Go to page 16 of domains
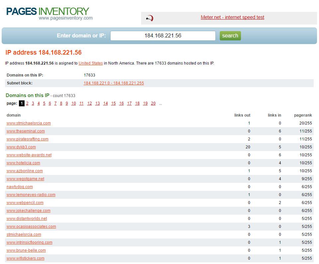 pos(121,103)
